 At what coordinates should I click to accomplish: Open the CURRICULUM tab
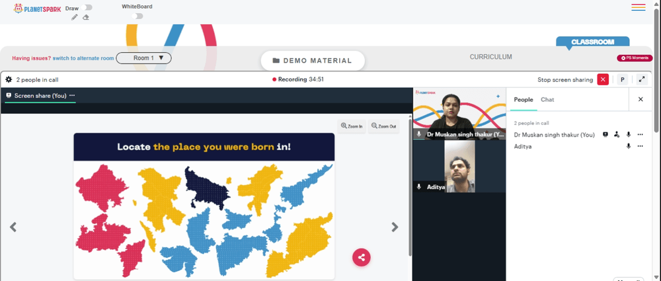490,57
